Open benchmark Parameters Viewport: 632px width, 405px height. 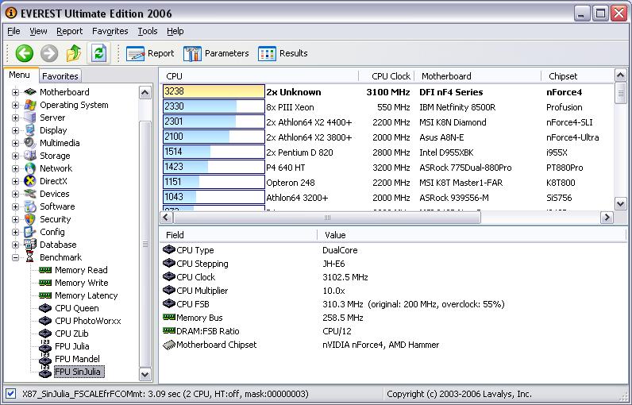[x=216, y=53]
